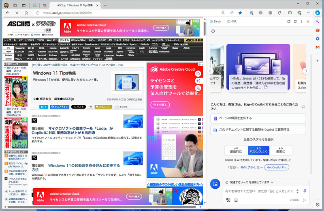The width and height of the screenshot is (324, 211).
Task: Go to the browser home page
Action: tap(26, 13)
